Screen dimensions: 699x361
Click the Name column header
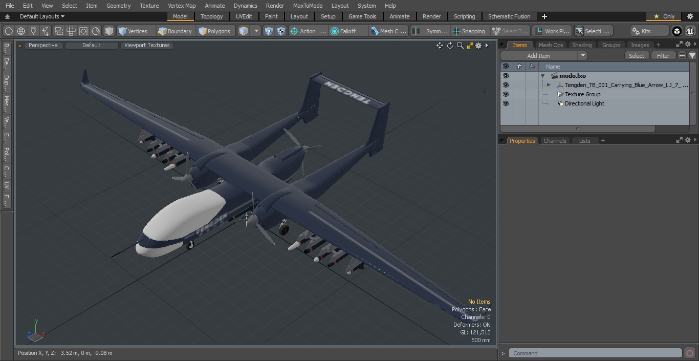coord(614,67)
